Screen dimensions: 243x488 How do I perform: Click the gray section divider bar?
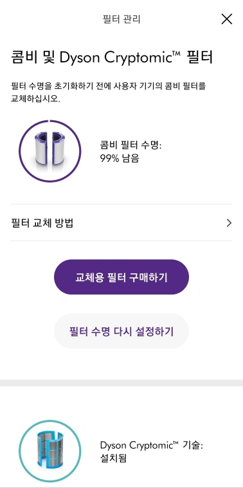pos(122,383)
